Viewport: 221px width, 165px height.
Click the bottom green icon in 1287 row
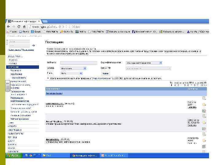click(x=204, y=111)
